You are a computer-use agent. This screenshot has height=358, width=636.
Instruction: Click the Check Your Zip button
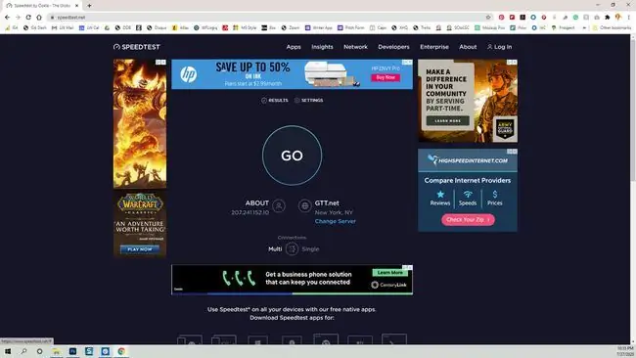coord(468,219)
